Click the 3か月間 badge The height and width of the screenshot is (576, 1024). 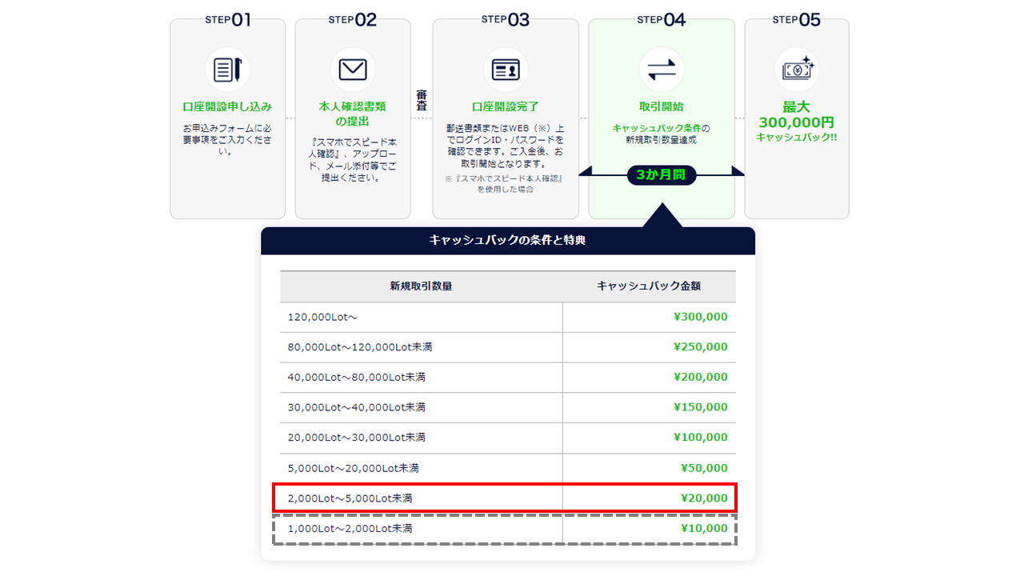[x=662, y=174]
